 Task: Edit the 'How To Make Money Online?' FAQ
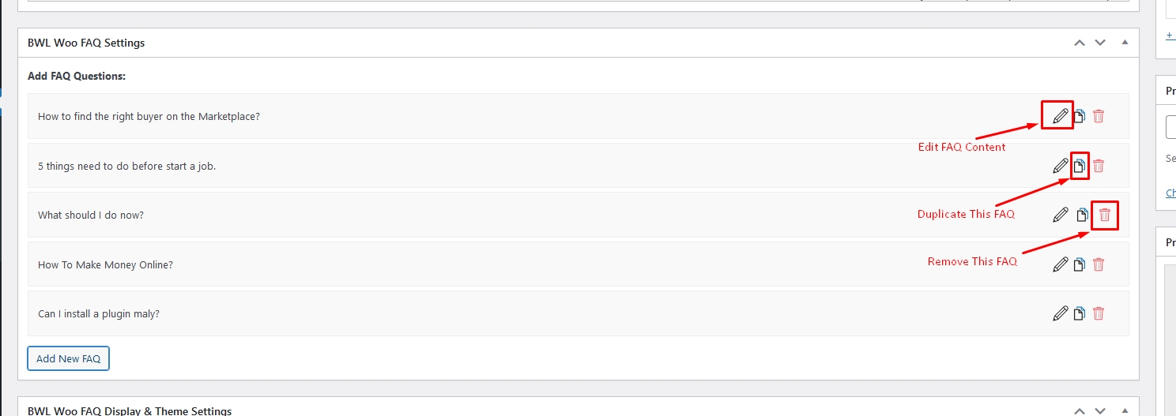click(x=1061, y=264)
